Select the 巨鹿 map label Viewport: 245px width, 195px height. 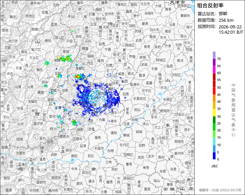point(109,65)
